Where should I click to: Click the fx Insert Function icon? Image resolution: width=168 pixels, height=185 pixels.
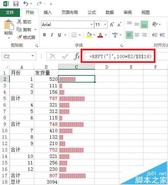pyautogui.click(x=77, y=56)
